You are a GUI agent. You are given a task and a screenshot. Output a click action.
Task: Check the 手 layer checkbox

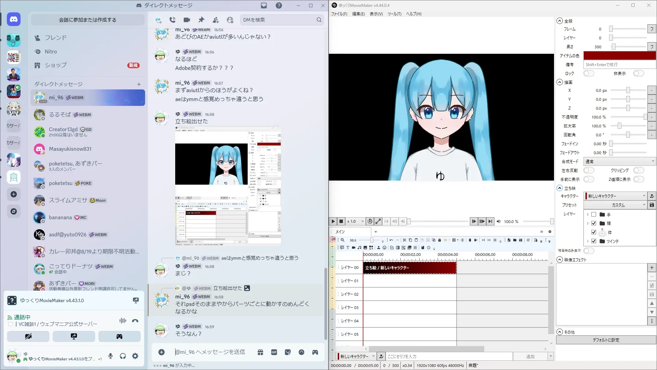tap(594, 214)
